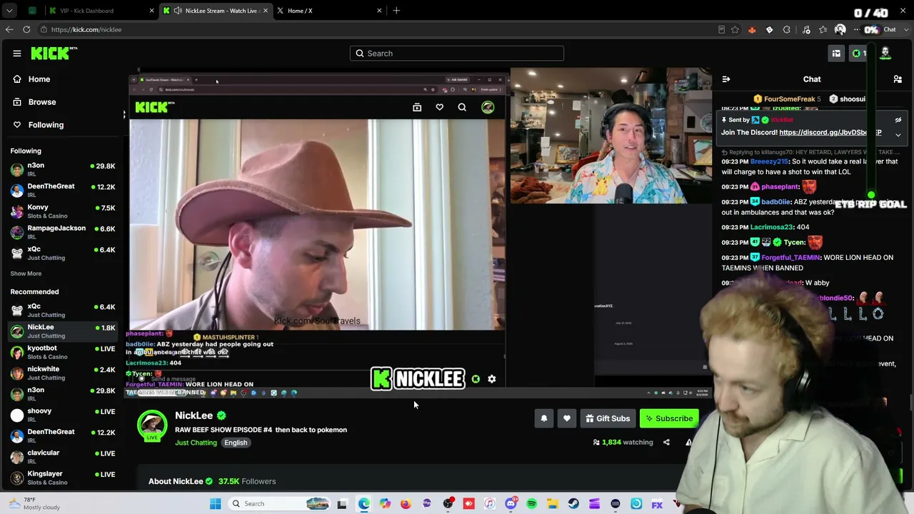This screenshot has width=914, height=514.
Task: Open the chat users list icon
Action: 898,79
